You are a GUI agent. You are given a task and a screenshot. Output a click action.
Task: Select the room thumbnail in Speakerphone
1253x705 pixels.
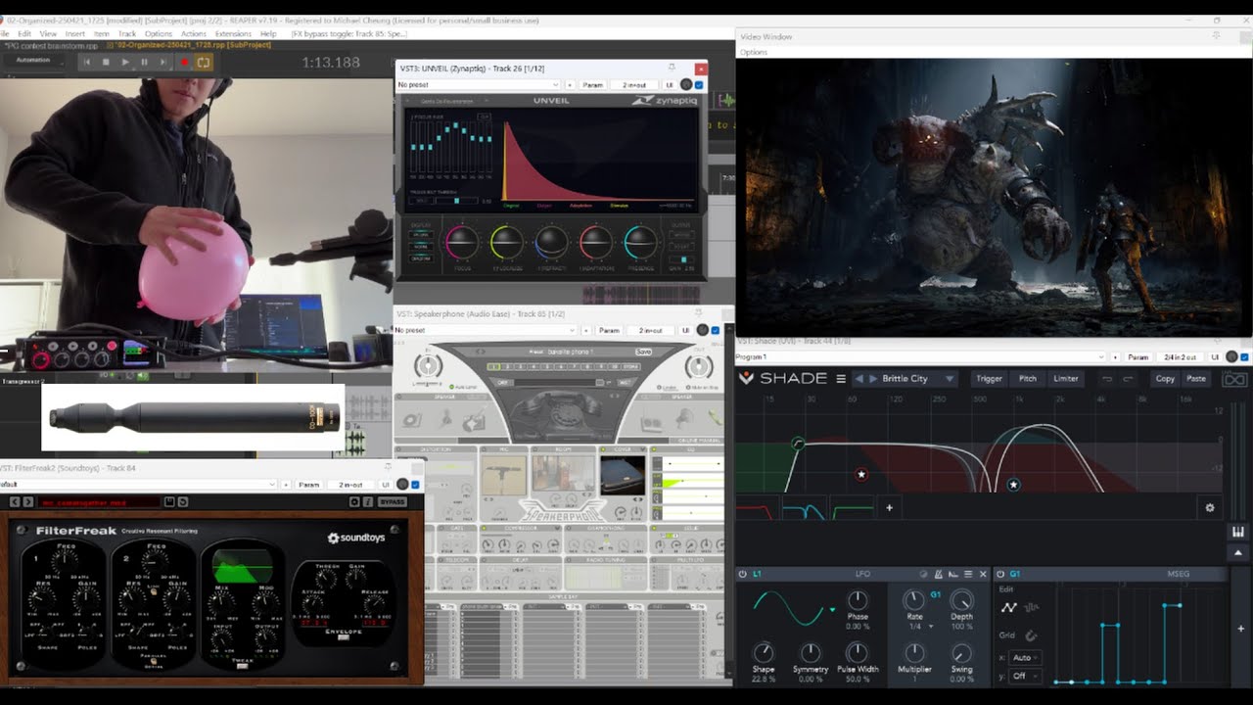563,475
